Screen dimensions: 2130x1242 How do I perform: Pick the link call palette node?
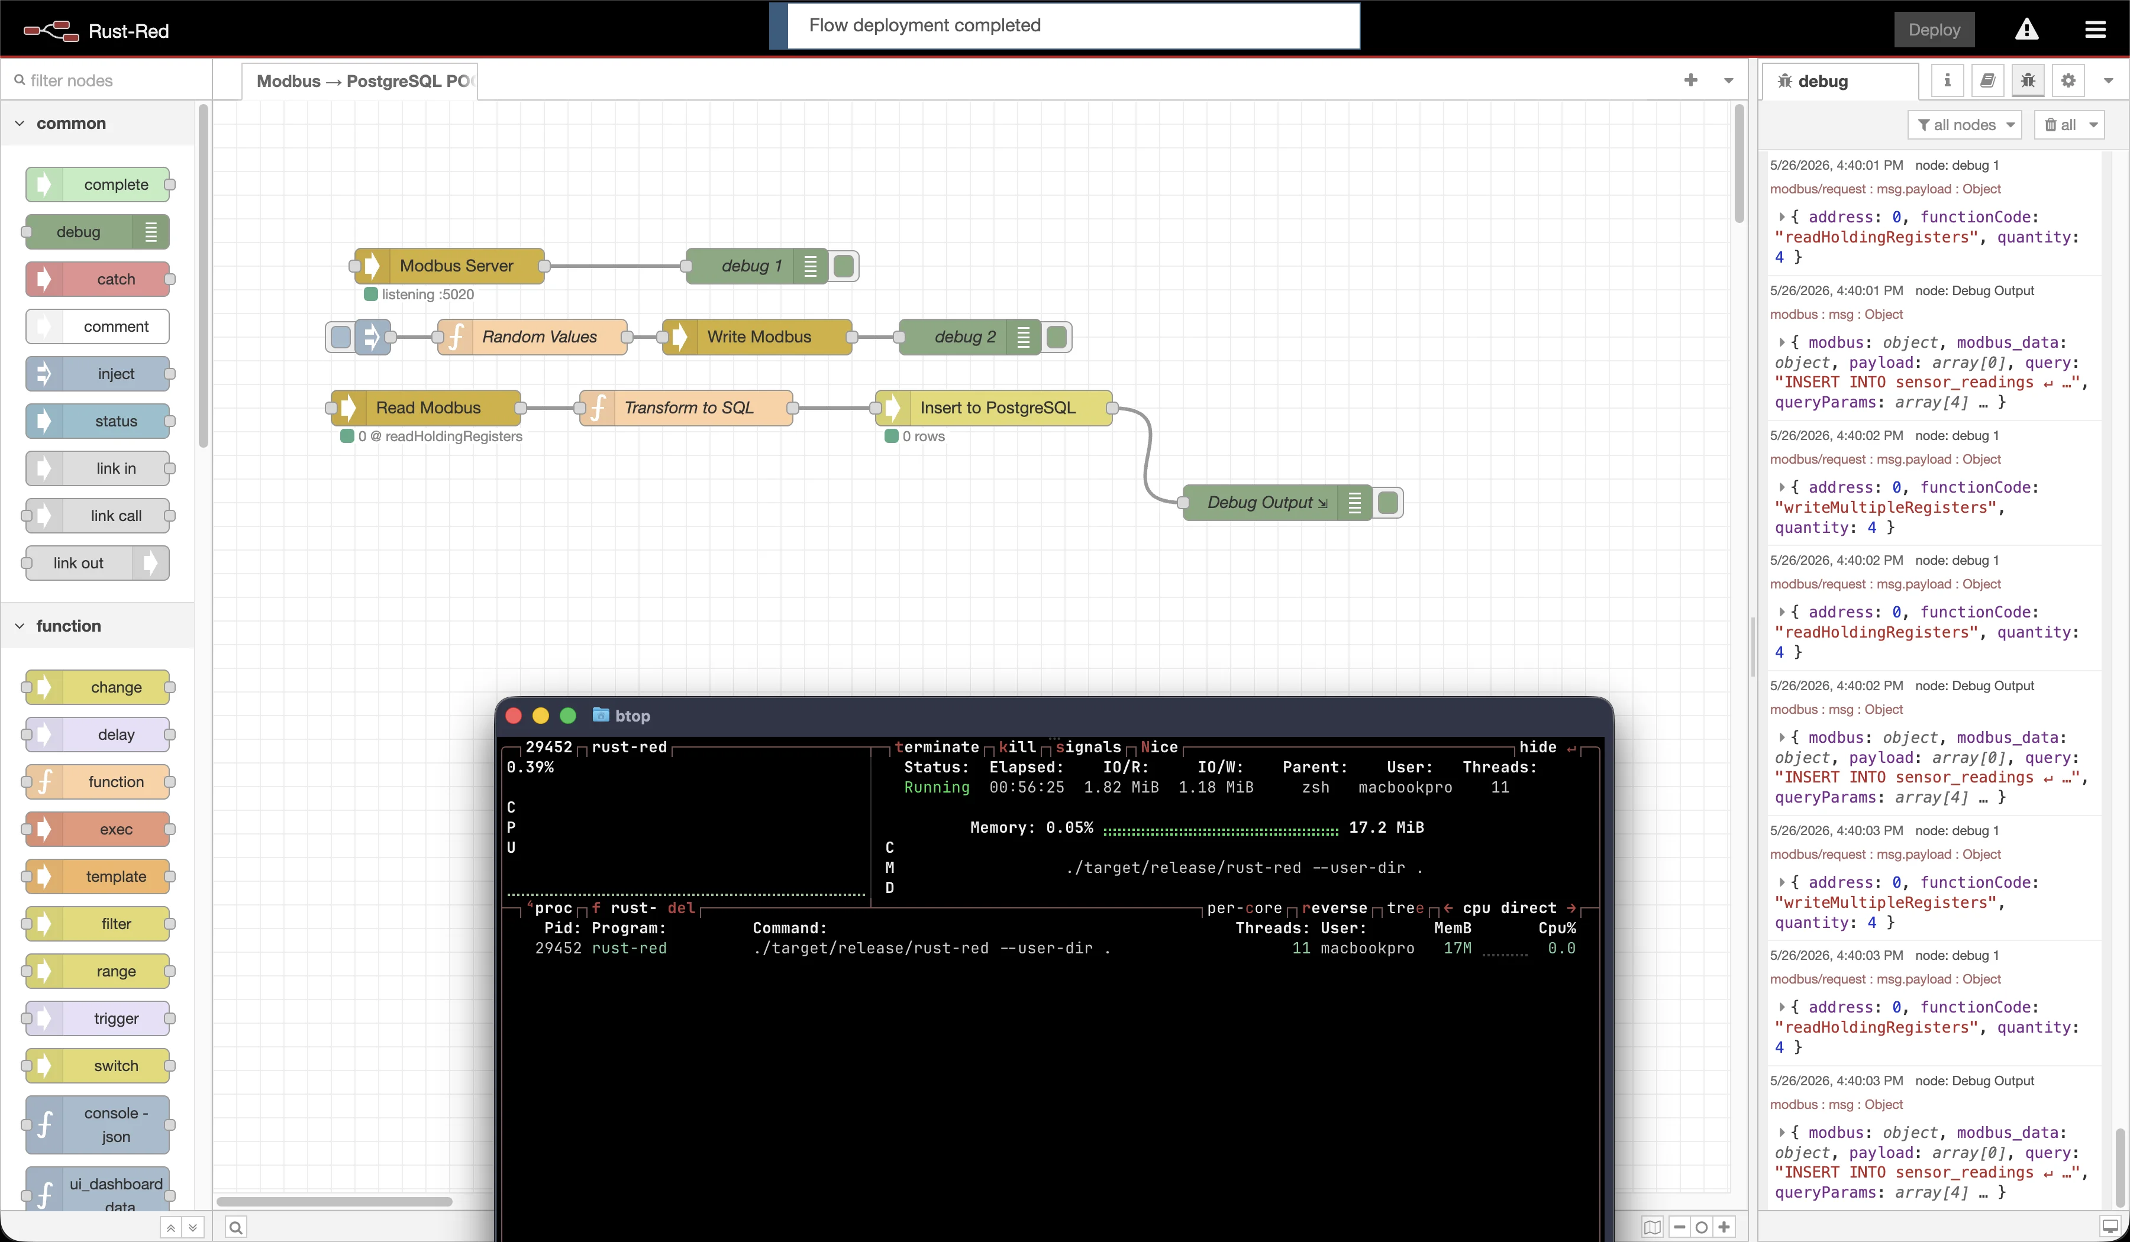tap(97, 515)
